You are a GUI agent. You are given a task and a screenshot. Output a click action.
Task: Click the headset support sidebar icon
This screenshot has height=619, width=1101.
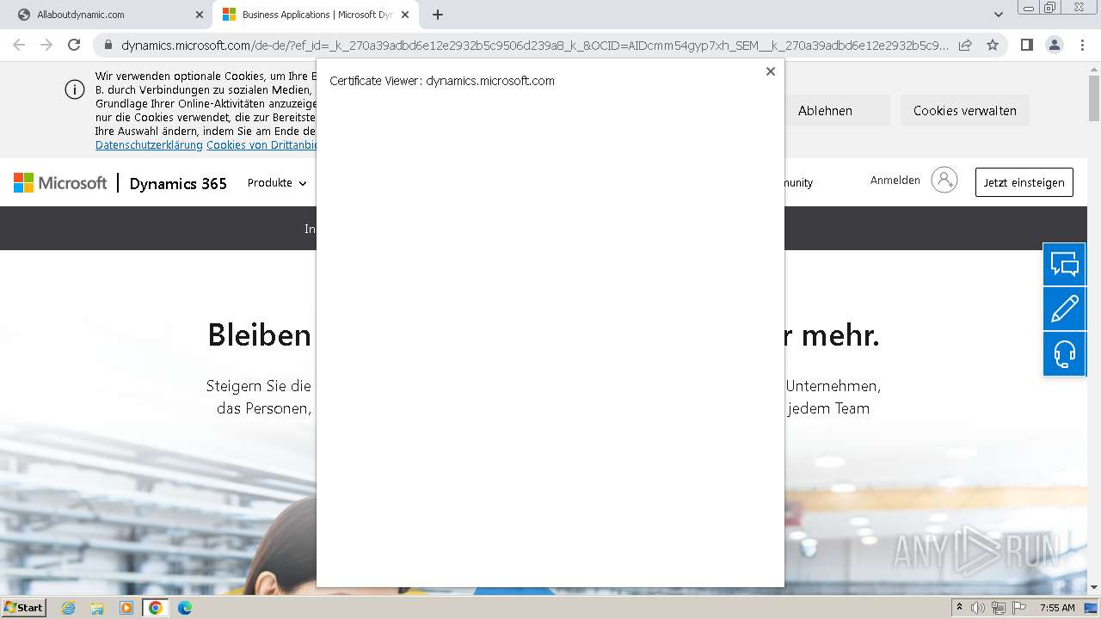click(x=1065, y=353)
